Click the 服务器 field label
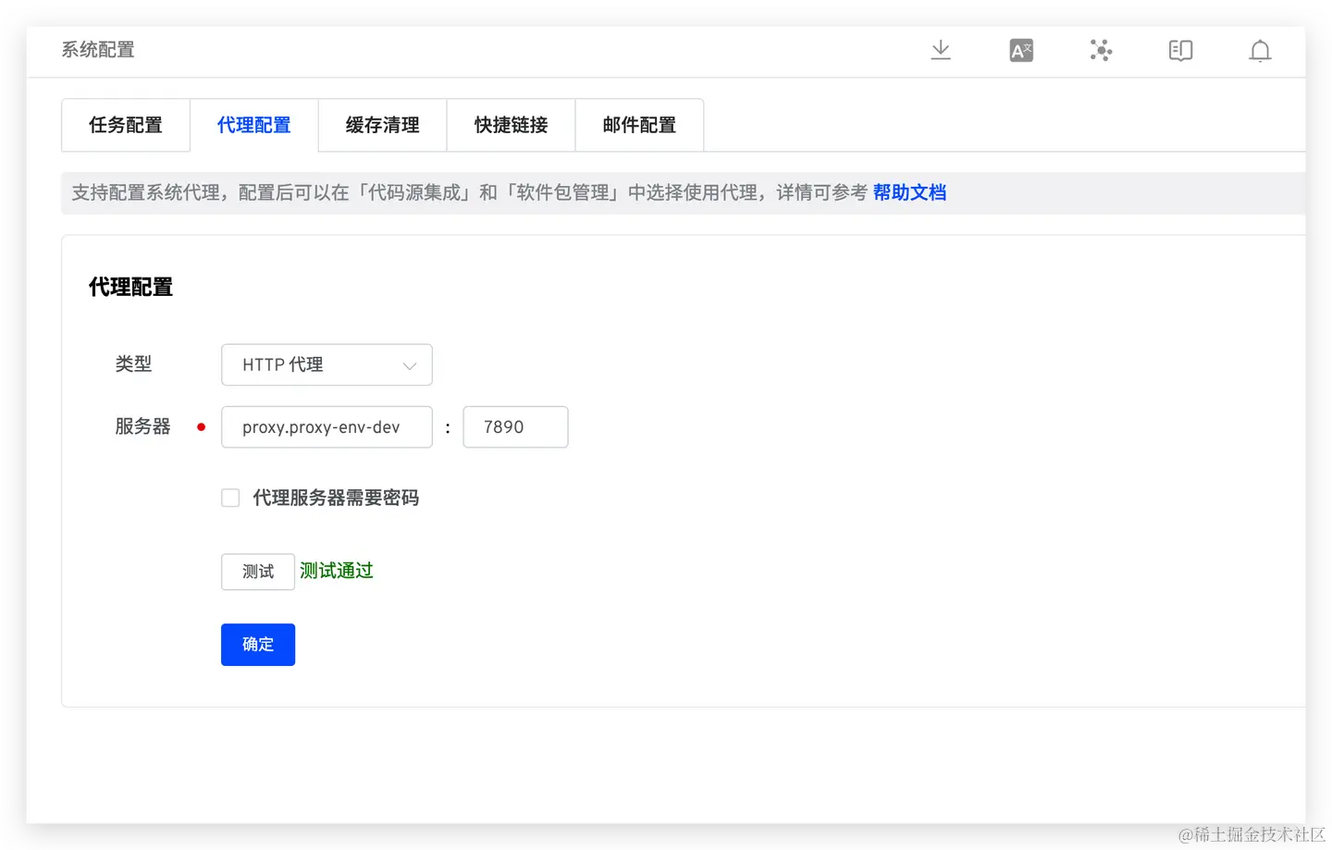The width and height of the screenshot is (1332, 850). pyautogui.click(x=142, y=426)
